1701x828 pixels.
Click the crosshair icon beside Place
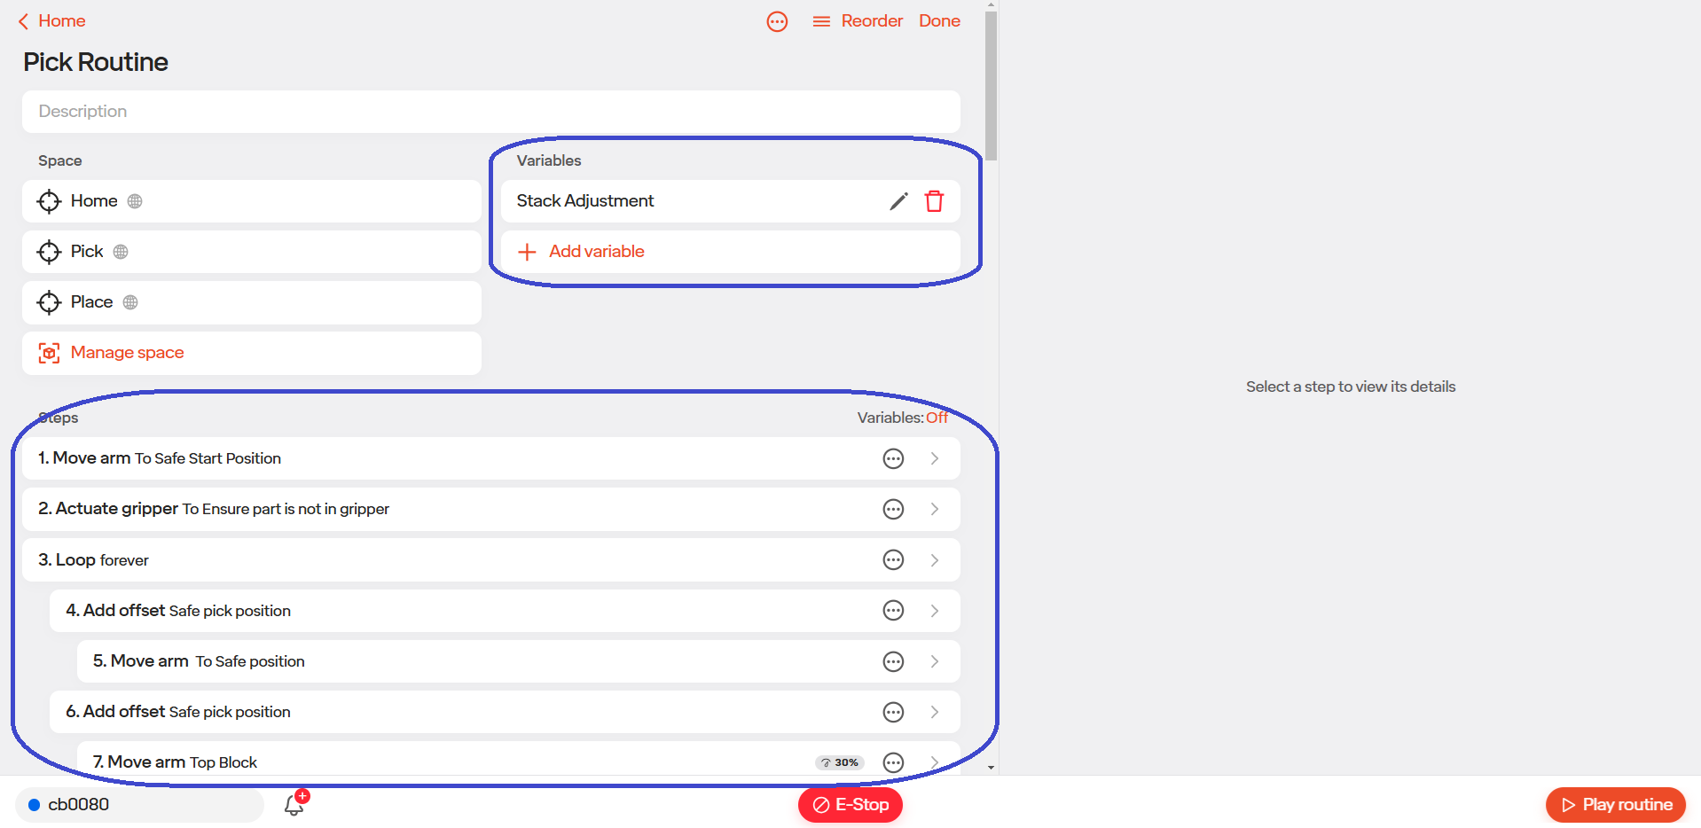(49, 302)
